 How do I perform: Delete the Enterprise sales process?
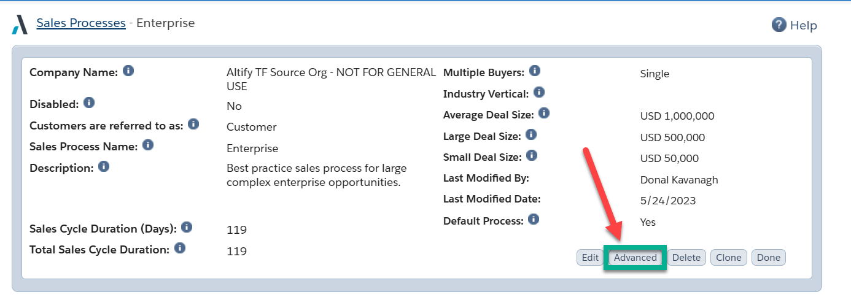[x=686, y=258]
